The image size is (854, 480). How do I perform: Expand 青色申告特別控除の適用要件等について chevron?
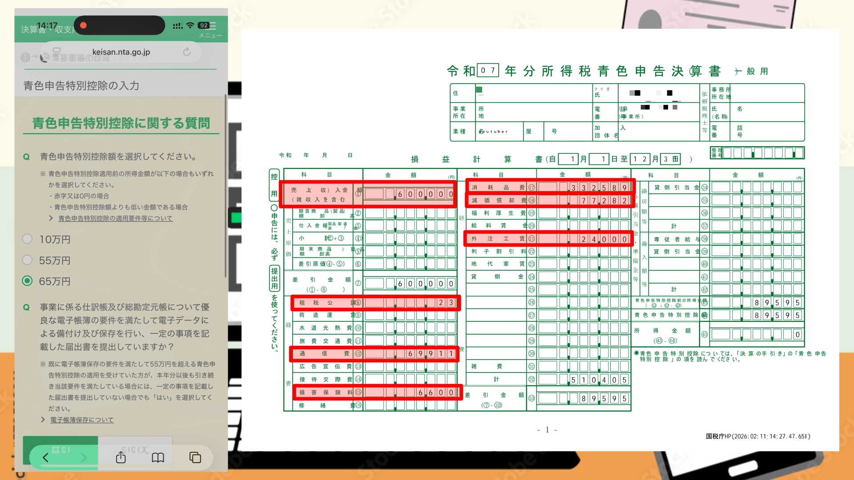coord(51,218)
